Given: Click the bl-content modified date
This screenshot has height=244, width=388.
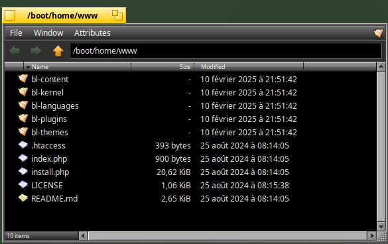Looking at the screenshot, I should coord(249,79).
